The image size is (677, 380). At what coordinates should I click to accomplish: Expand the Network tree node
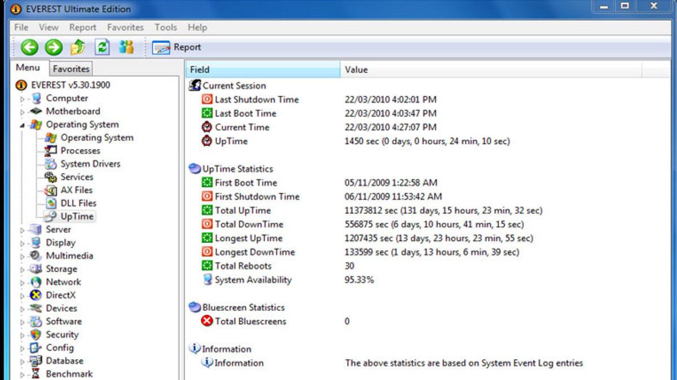23,283
